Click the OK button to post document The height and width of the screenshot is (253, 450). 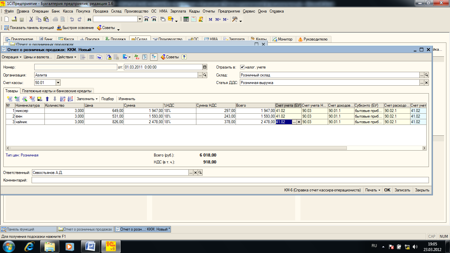coord(387,190)
